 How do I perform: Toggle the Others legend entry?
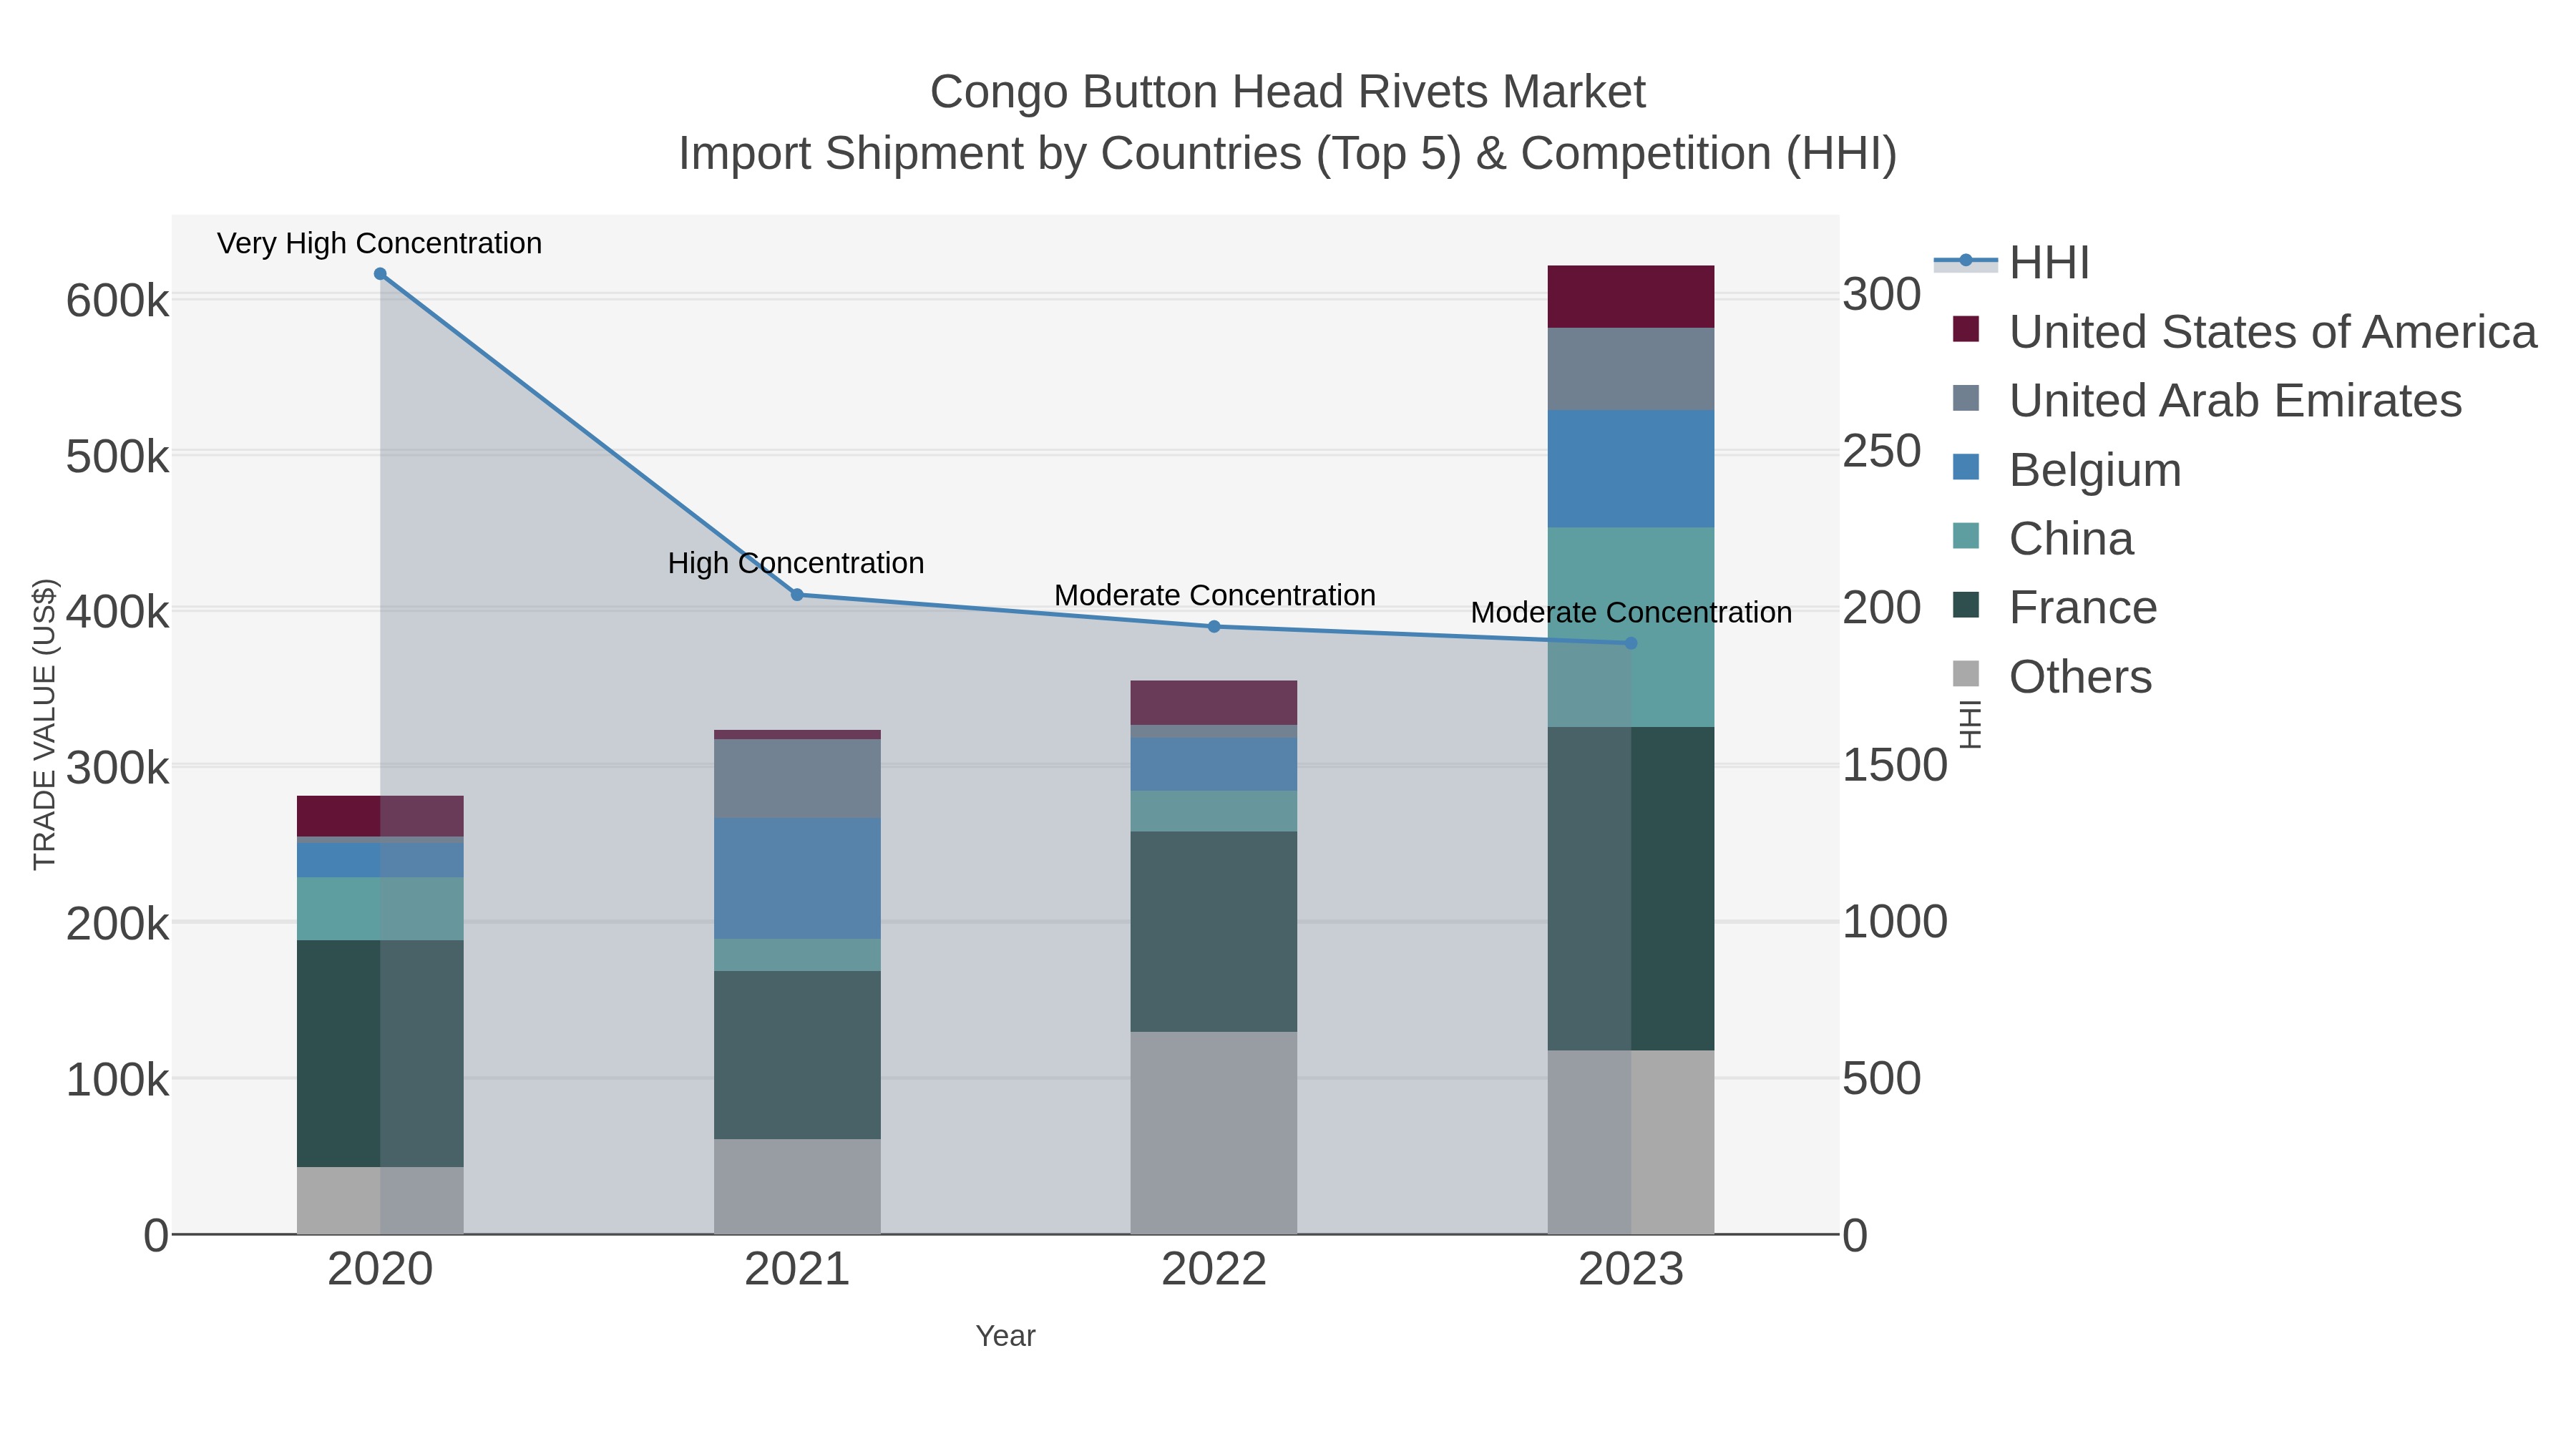pyautogui.click(x=2052, y=677)
